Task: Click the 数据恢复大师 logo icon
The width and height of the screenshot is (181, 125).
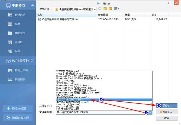Action: coord(8,117)
